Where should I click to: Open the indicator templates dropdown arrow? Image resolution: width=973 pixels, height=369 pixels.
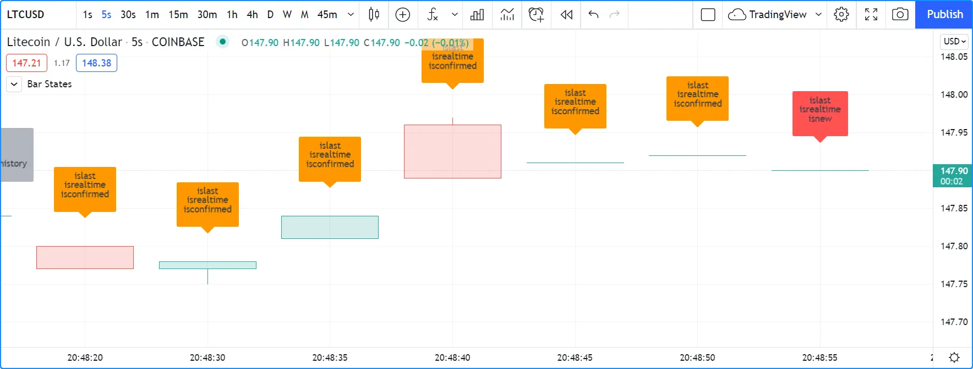[x=455, y=15]
